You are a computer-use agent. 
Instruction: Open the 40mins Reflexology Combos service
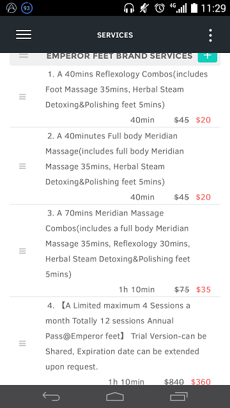click(115, 97)
